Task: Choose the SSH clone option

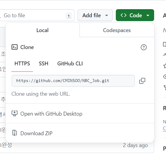Action: coord(44,64)
